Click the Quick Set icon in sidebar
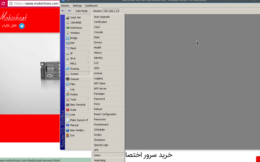Screen dimensions: 260x162 coord(68,18)
